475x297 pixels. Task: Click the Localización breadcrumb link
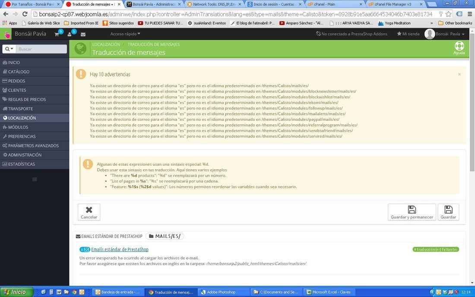106,44
